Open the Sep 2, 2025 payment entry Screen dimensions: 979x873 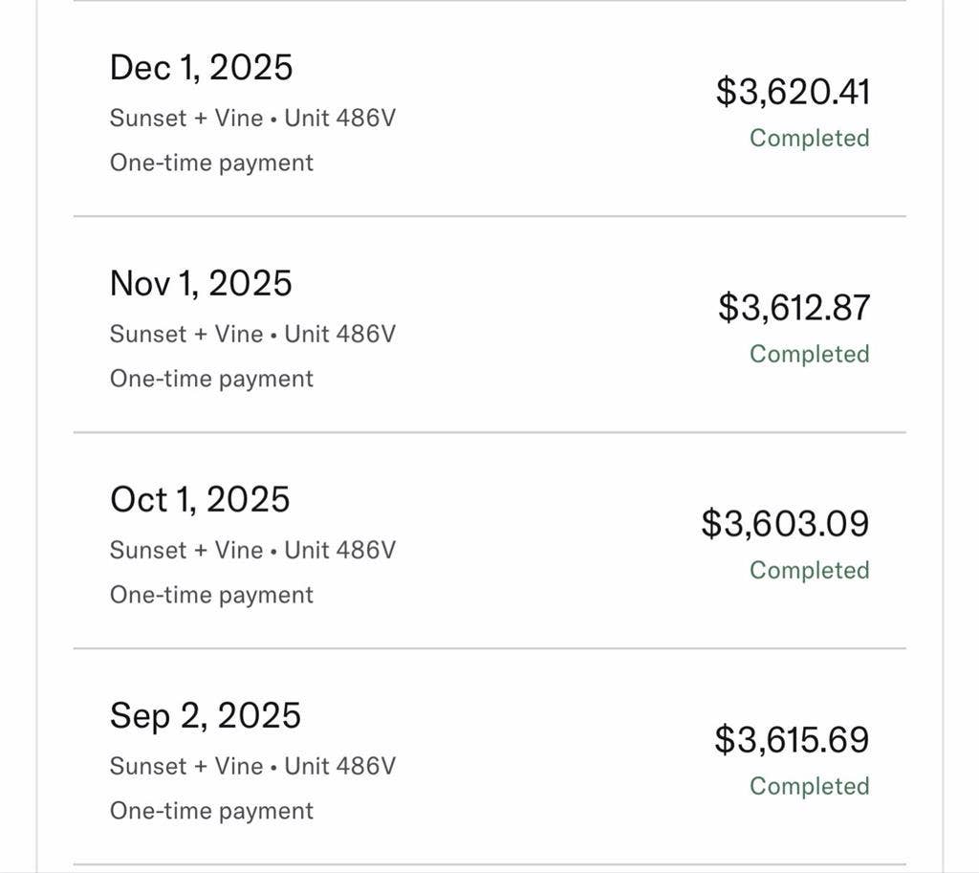(x=205, y=716)
